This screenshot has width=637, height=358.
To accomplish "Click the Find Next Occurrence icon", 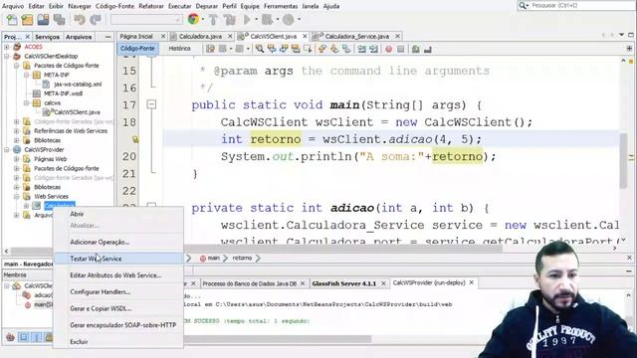I will click(284, 49).
